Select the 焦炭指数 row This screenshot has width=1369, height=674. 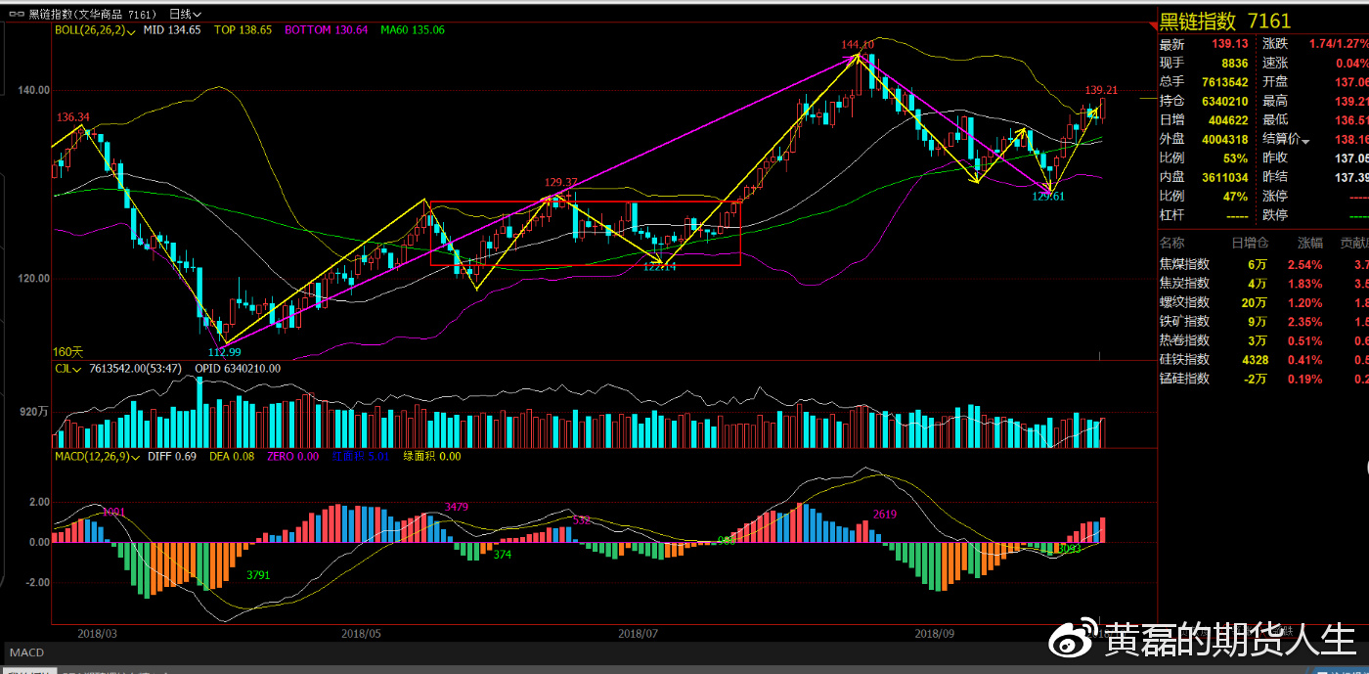coord(1263,283)
